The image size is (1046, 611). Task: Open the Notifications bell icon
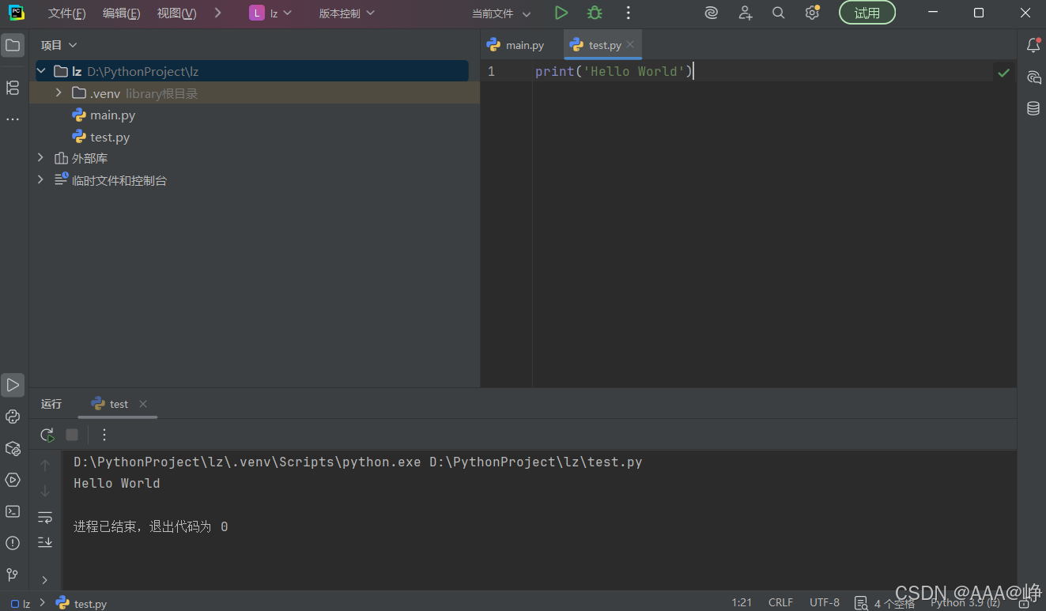pyautogui.click(x=1033, y=45)
